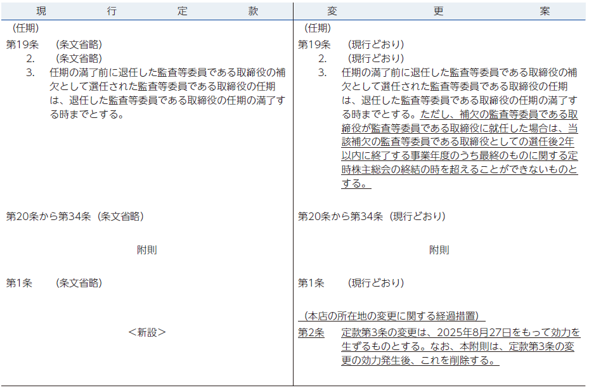The image size is (589, 390).
Task: Click the underlined phrase 更の効力発生後、これを削除する。
Action: (420, 361)
